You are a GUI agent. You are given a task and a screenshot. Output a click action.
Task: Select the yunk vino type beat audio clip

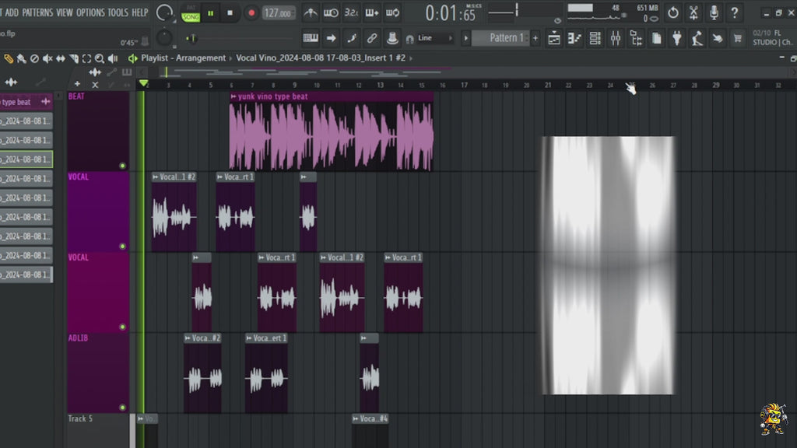point(327,132)
